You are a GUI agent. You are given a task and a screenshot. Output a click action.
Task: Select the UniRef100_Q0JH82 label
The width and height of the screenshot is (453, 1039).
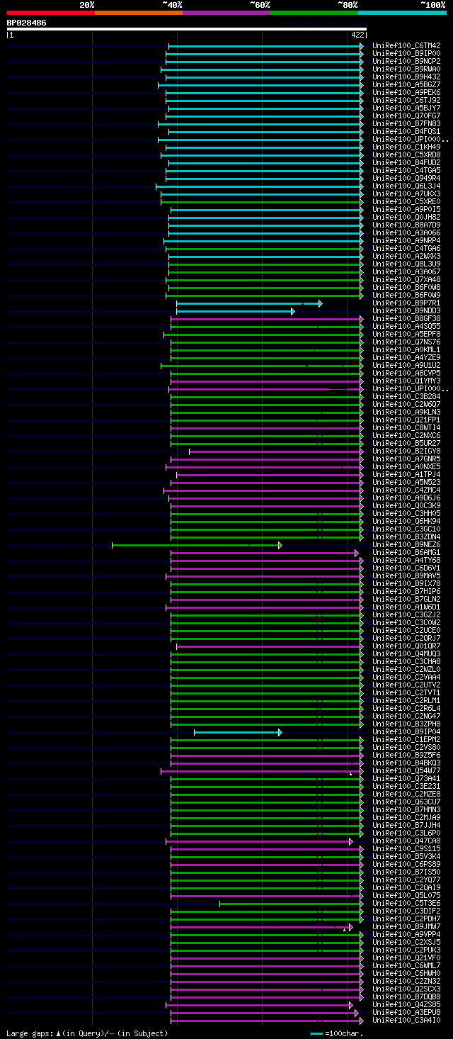click(x=406, y=218)
